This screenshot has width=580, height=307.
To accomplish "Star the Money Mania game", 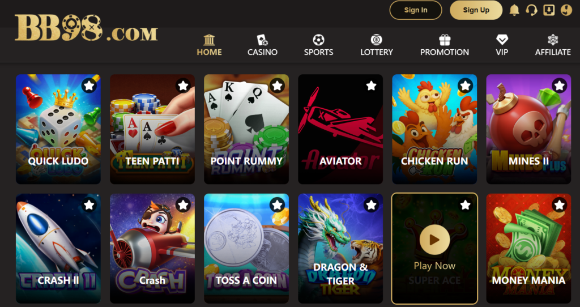I will coord(559,204).
